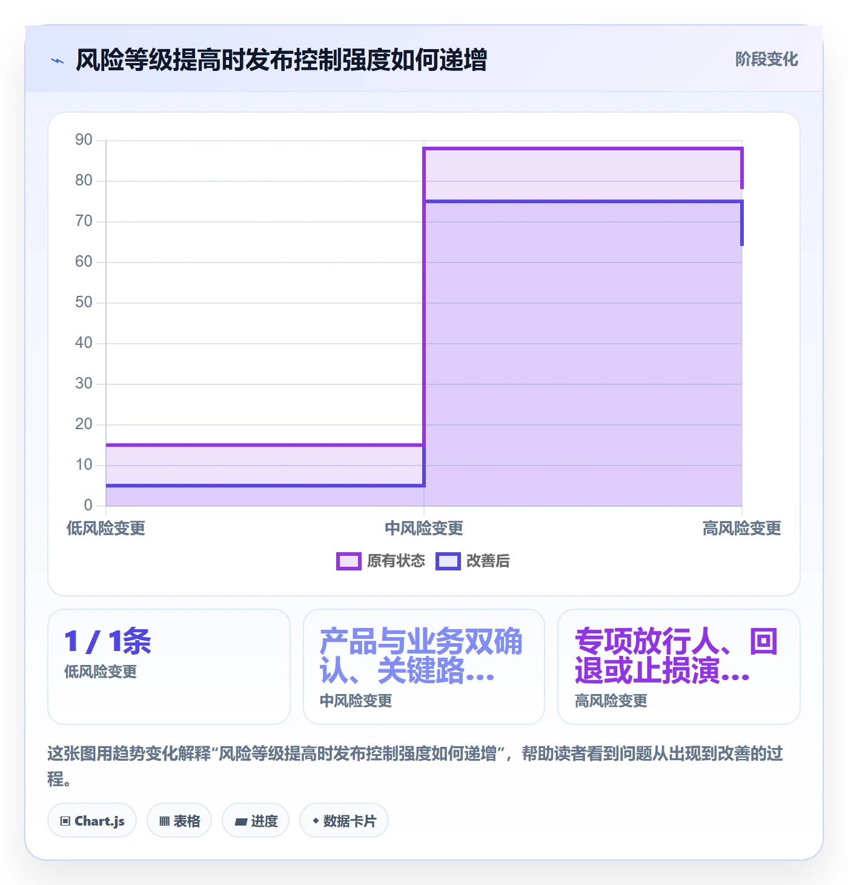
Task: Open the 专项放行人 高风险变更 card
Action: point(679,667)
